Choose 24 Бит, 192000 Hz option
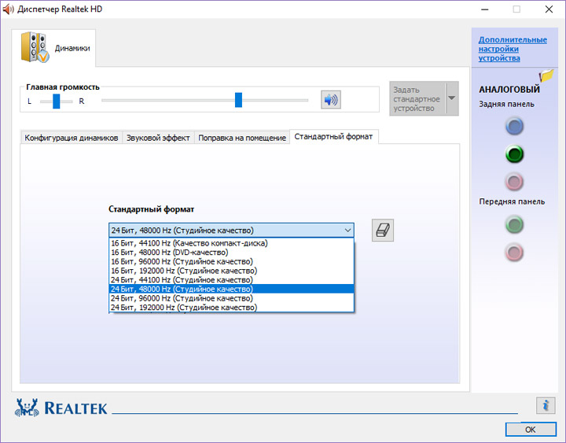The image size is (566, 443). pyautogui.click(x=231, y=307)
